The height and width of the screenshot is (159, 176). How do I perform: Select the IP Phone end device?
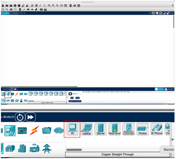[x=157, y=129]
